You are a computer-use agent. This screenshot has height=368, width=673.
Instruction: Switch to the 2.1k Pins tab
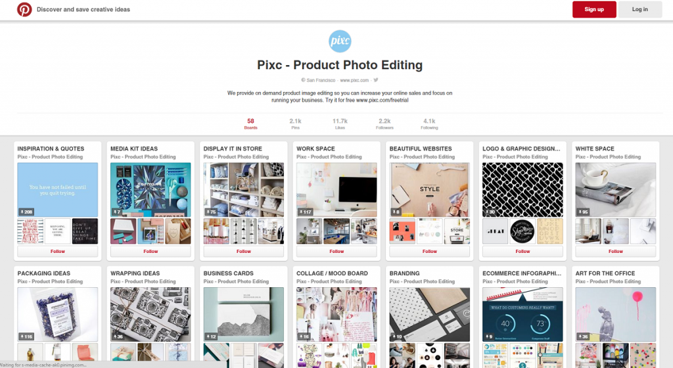[x=295, y=124]
